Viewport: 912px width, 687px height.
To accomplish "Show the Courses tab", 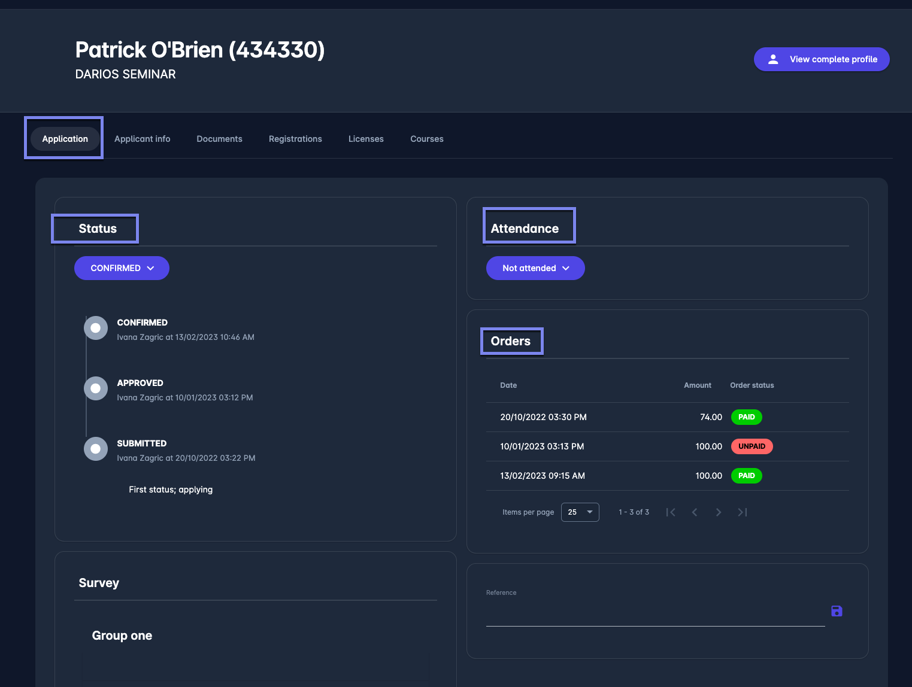I will tap(427, 139).
